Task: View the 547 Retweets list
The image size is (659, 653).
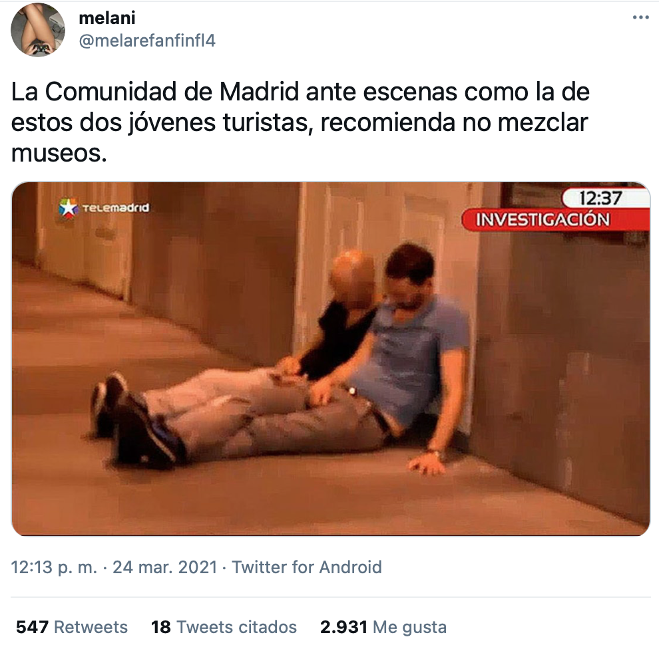Action: click(72, 627)
